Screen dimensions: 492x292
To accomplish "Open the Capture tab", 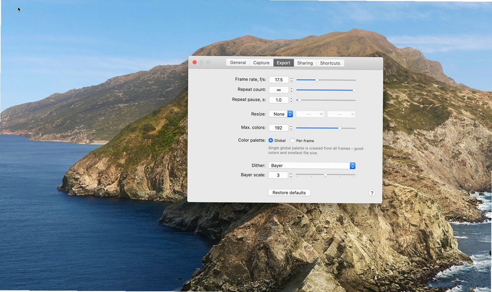I will 261,63.
